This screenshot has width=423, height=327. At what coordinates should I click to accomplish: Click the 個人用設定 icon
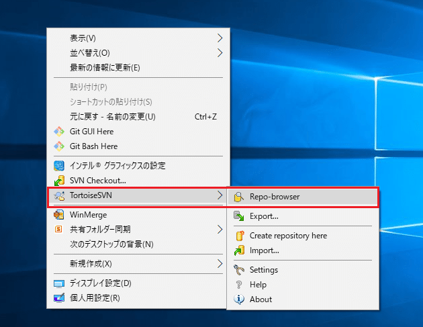59,298
